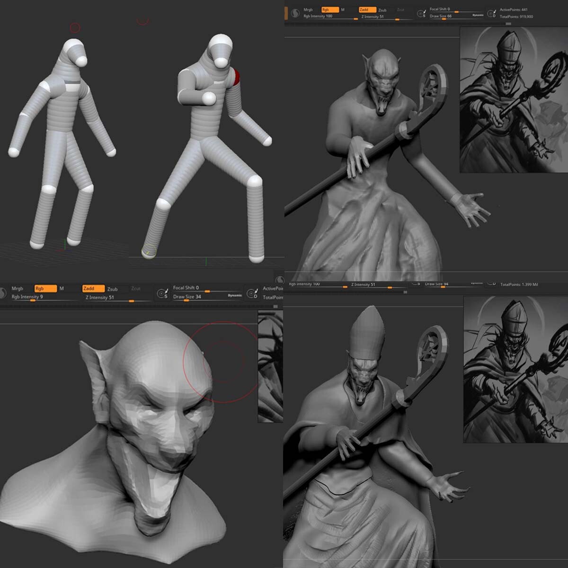Click the Mrgb button beside Rgb Intensity 9

(x=17, y=289)
